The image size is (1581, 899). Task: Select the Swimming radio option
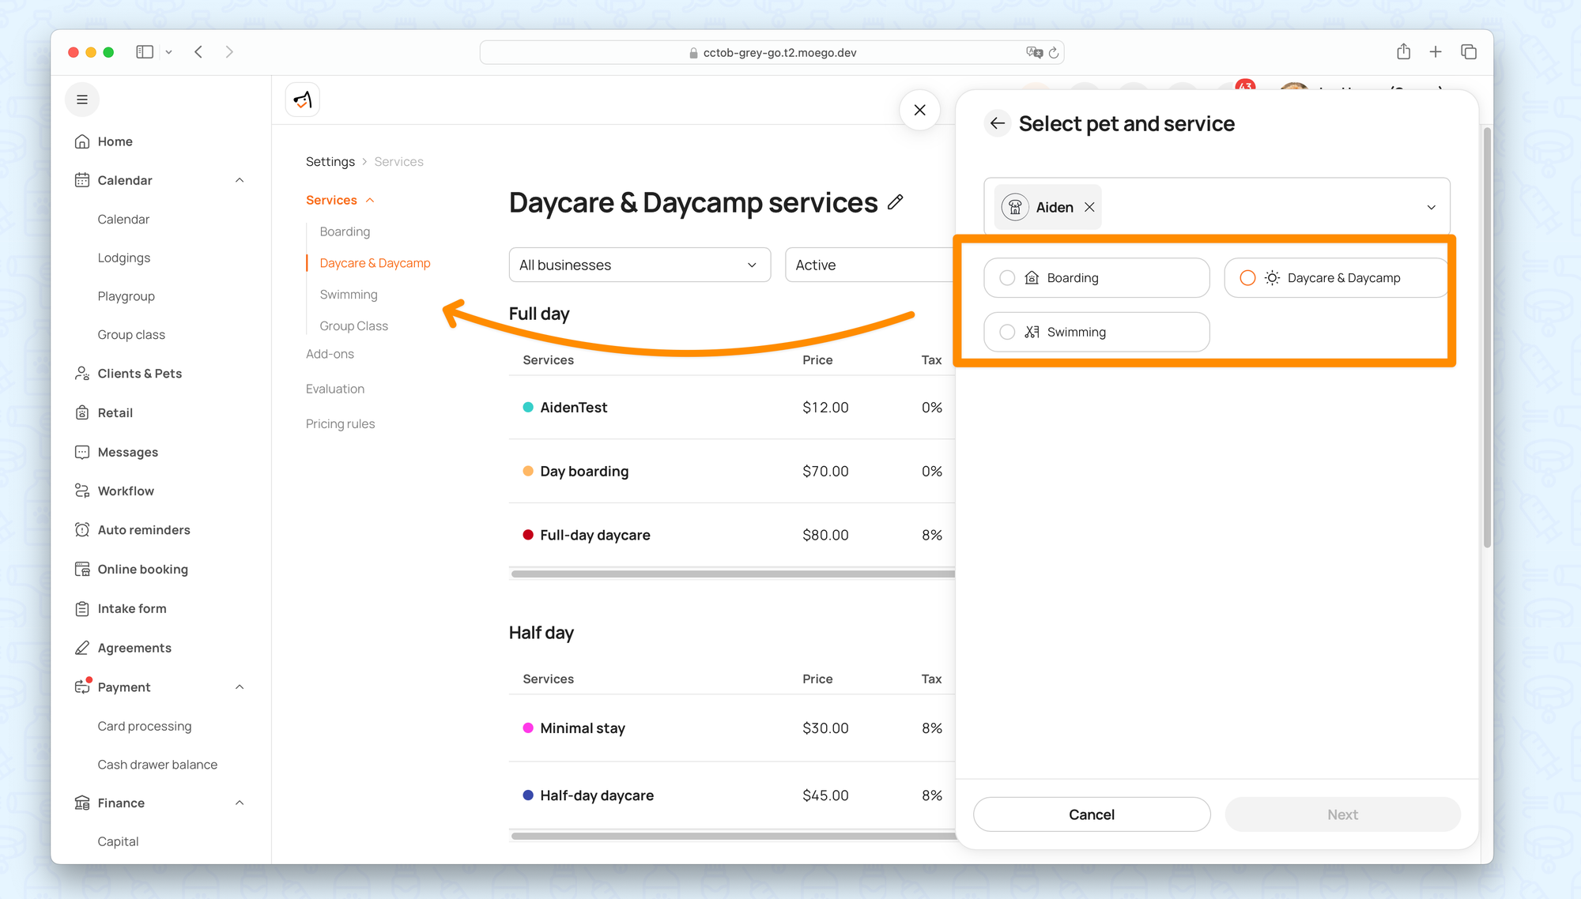click(1007, 332)
